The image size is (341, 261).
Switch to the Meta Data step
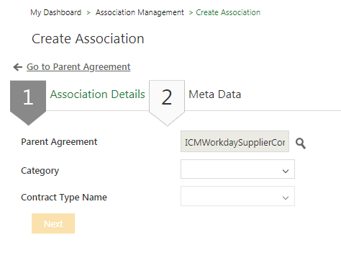click(215, 94)
